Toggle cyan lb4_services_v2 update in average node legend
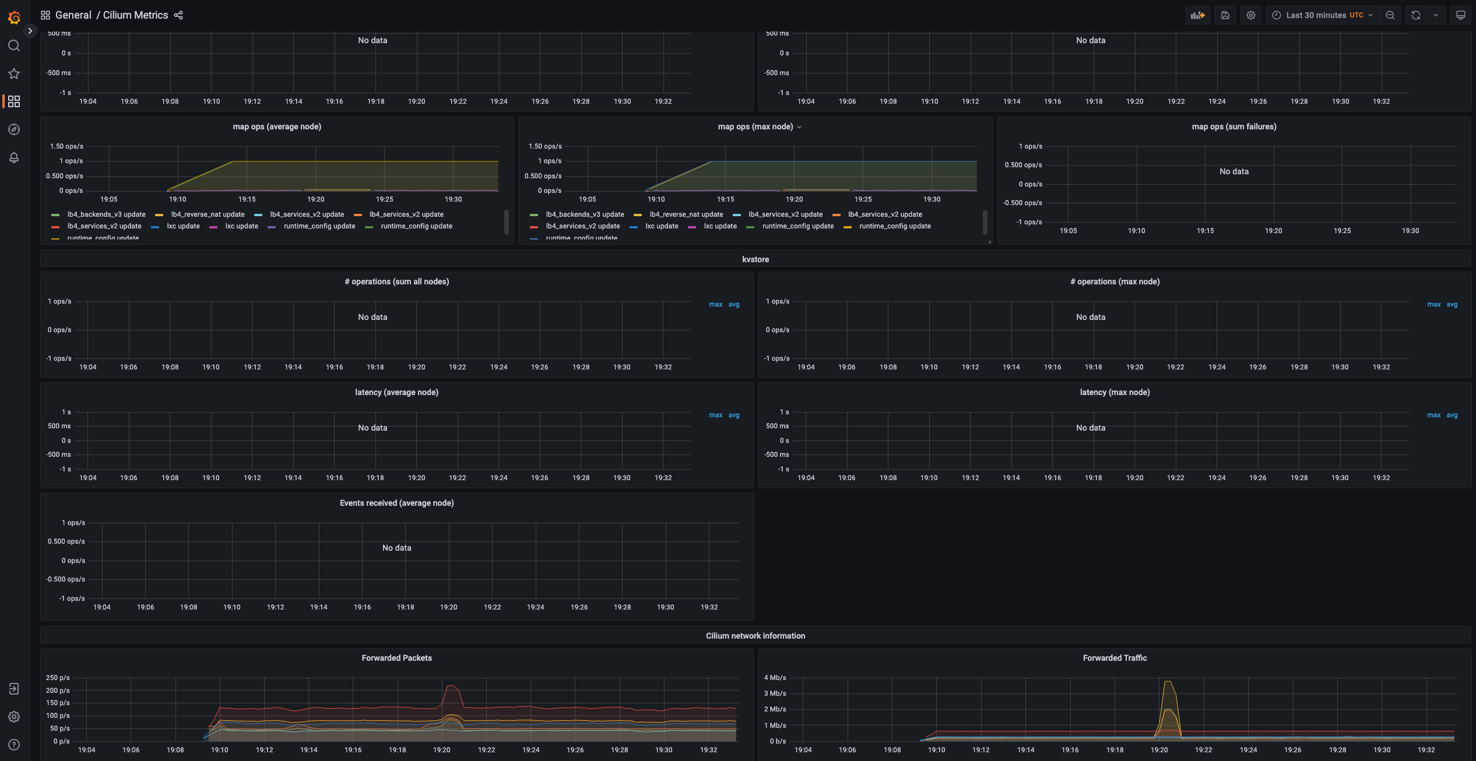 click(307, 214)
